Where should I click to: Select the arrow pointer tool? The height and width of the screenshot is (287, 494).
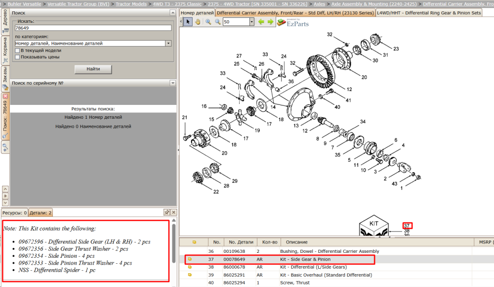tap(188, 22)
